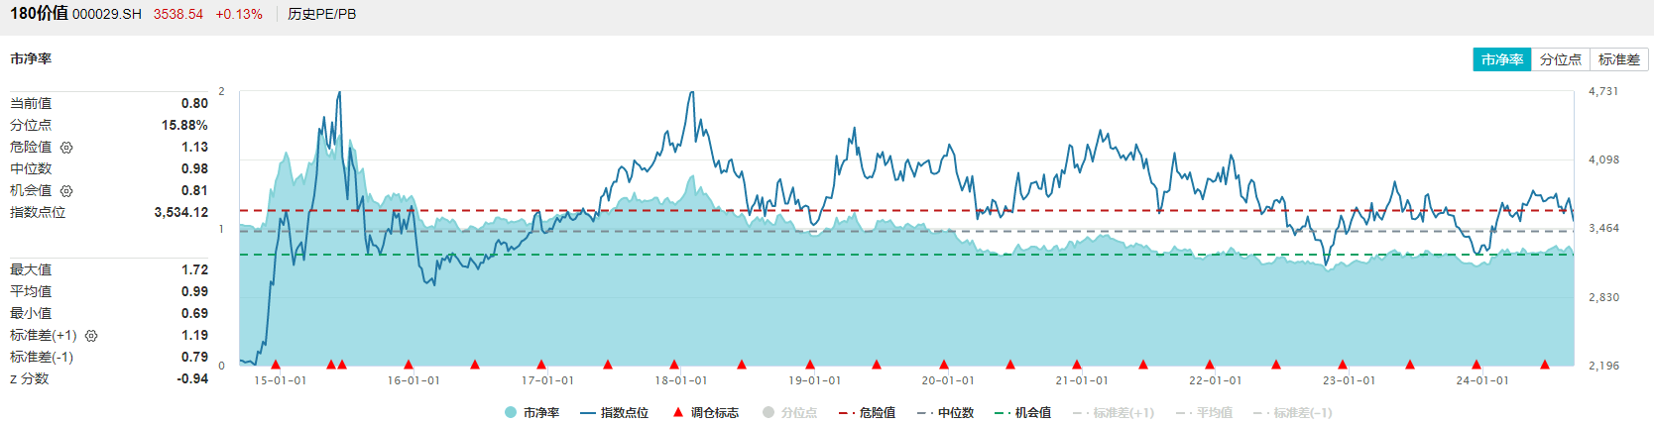Open settings gear next to 危险值
1654x424 pixels.
(x=66, y=148)
